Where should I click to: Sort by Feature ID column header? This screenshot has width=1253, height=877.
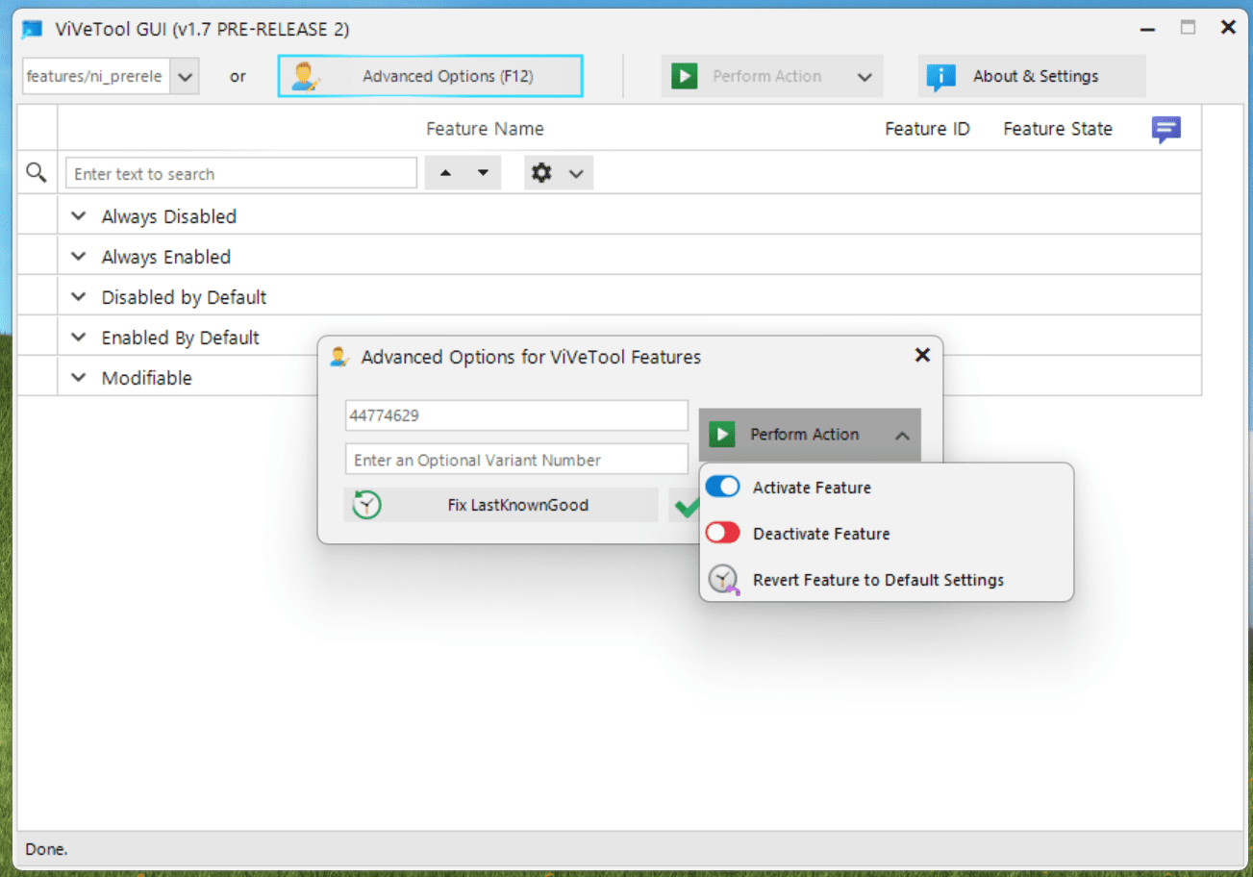point(927,129)
